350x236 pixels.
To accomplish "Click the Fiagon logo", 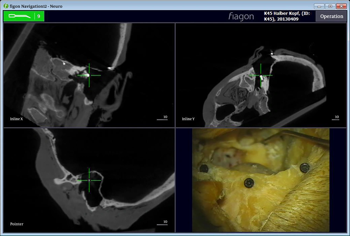I will [241, 16].
